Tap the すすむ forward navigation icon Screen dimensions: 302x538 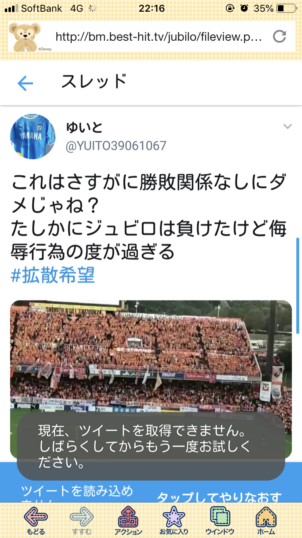point(82,520)
